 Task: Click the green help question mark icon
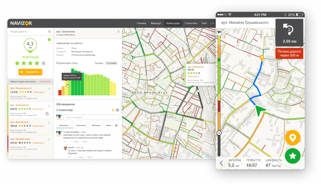click(x=49, y=39)
